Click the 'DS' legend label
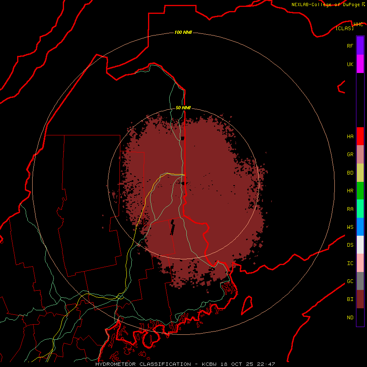 coord(350,245)
